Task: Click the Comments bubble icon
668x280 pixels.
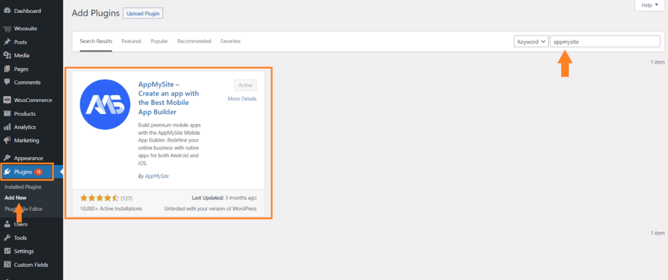Action: (7, 82)
